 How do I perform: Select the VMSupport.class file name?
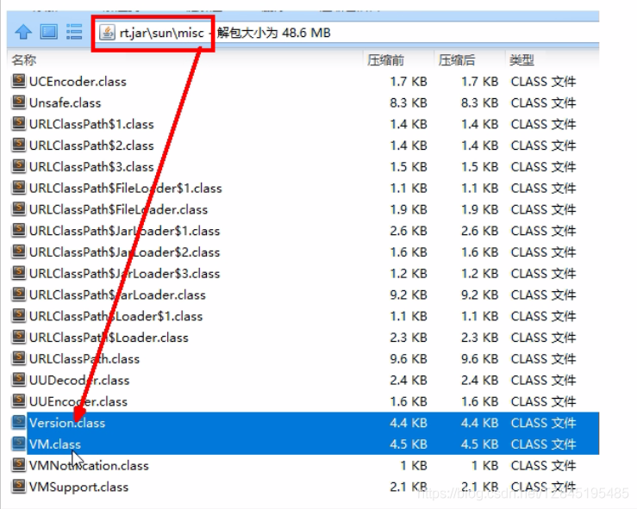[78, 487]
